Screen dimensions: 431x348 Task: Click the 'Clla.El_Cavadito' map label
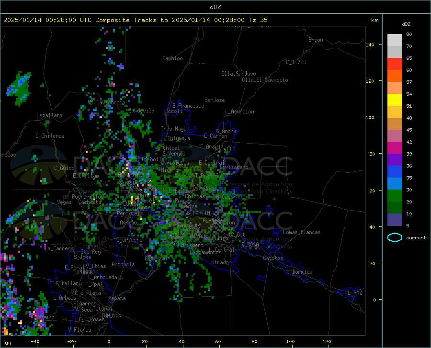tap(265, 80)
